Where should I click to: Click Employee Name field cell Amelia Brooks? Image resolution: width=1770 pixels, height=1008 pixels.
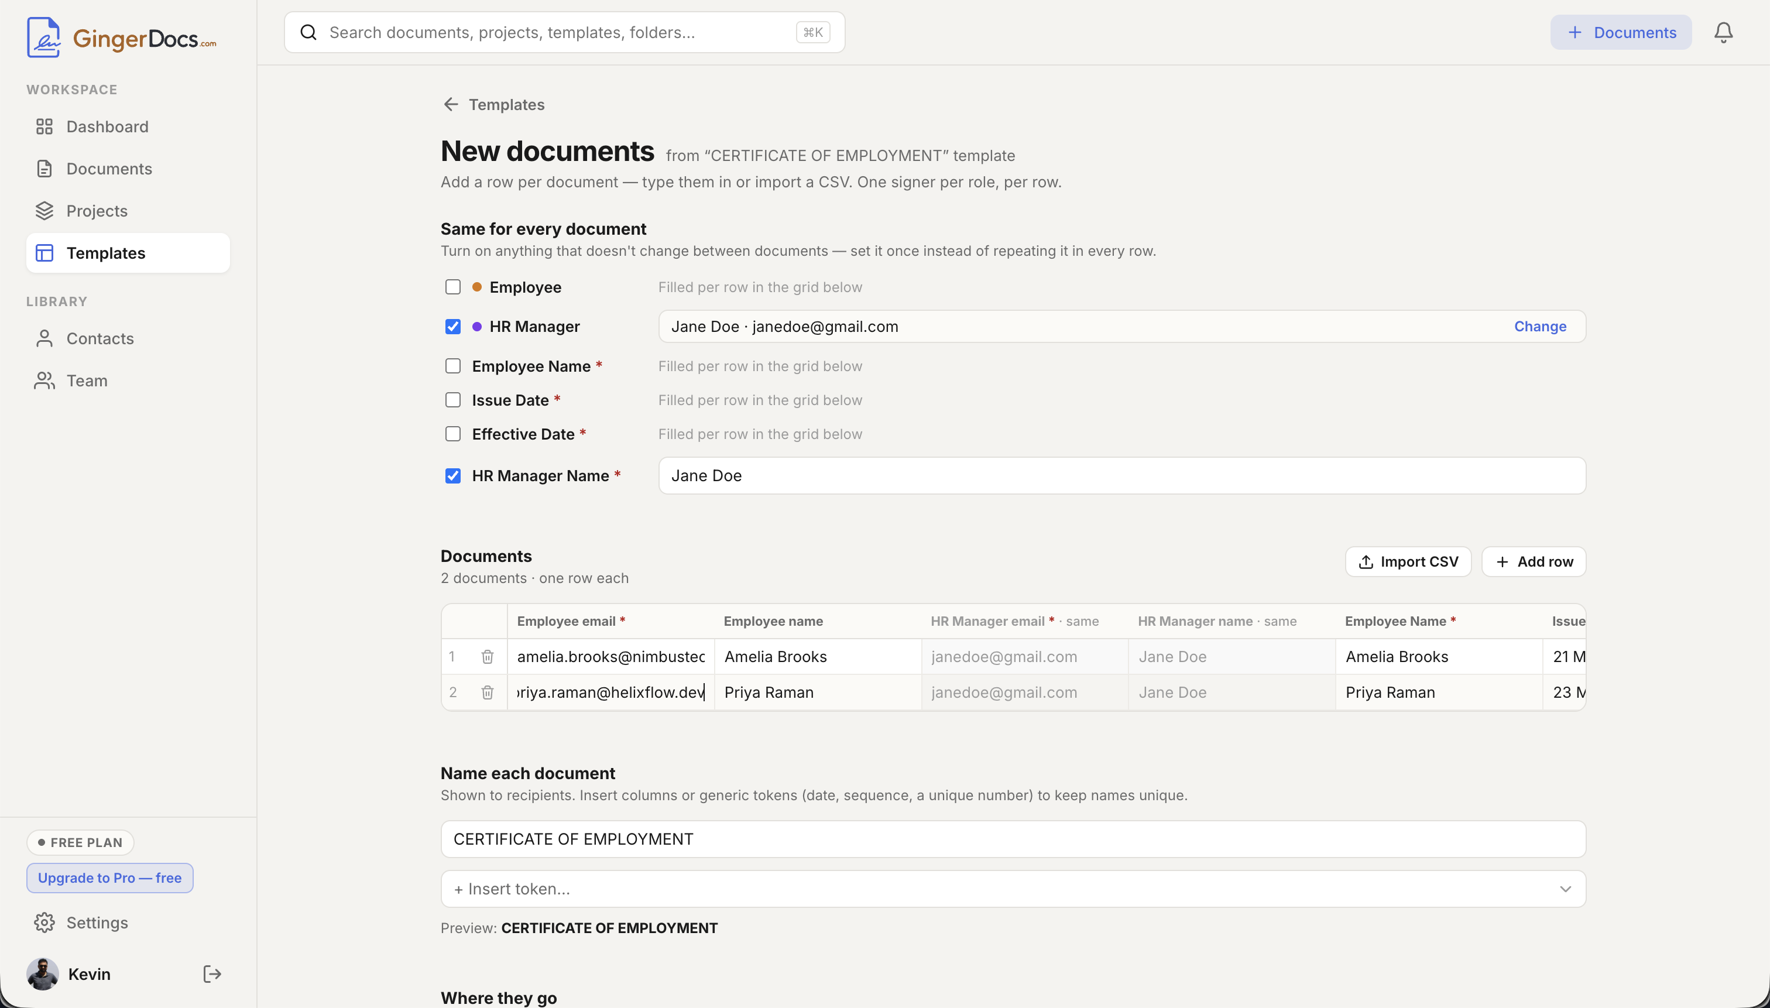coord(1439,656)
